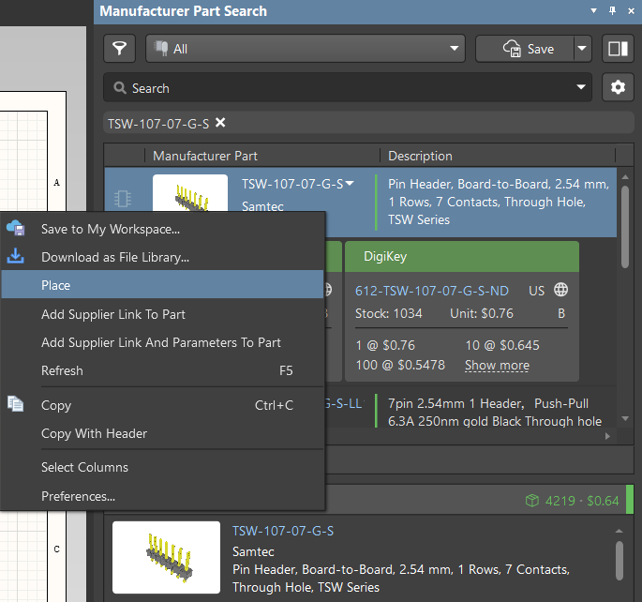Open the panel options dropdown arrow in title bar
Image resolution: width=642 pixels, height=602 pixels.
[593, 10]
